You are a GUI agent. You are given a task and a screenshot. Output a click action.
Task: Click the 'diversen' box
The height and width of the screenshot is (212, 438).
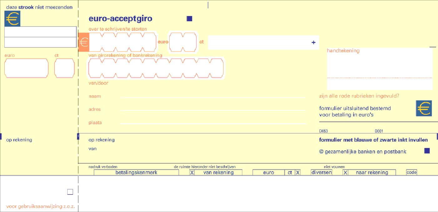(321, 172)
